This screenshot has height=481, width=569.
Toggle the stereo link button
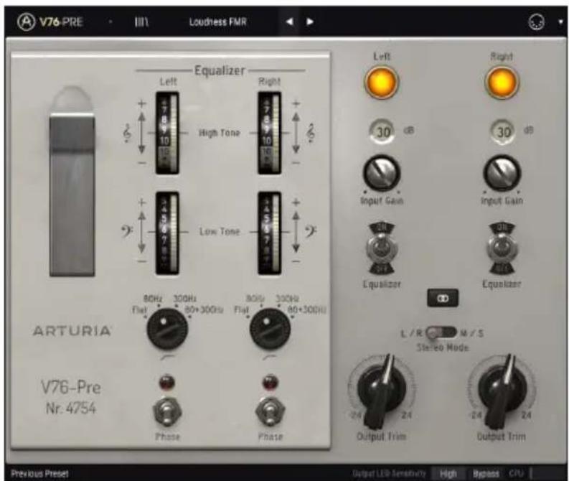click(x=442, y=298)
